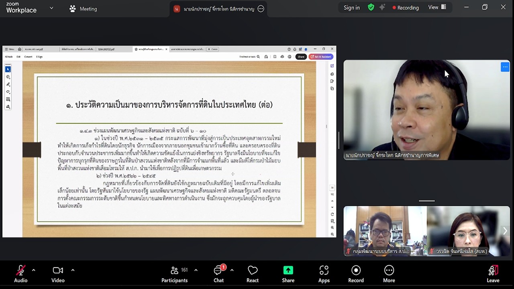Click the Find text or tools search icon
The image size is (514, 289).
click(259, 57)
